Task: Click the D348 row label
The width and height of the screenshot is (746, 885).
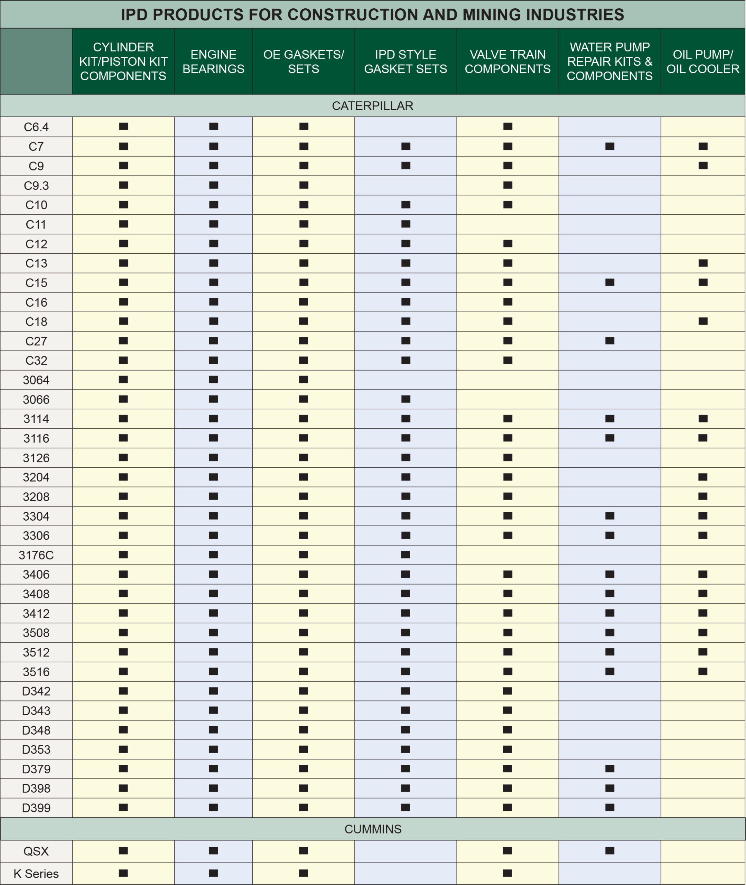Action: 36,730
